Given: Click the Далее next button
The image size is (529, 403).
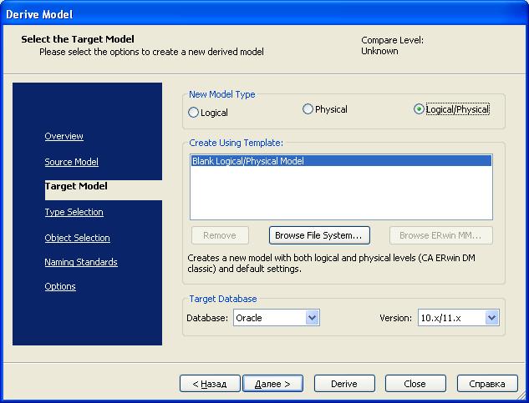Looking at the screenshot, I should (x=272, y=384).
